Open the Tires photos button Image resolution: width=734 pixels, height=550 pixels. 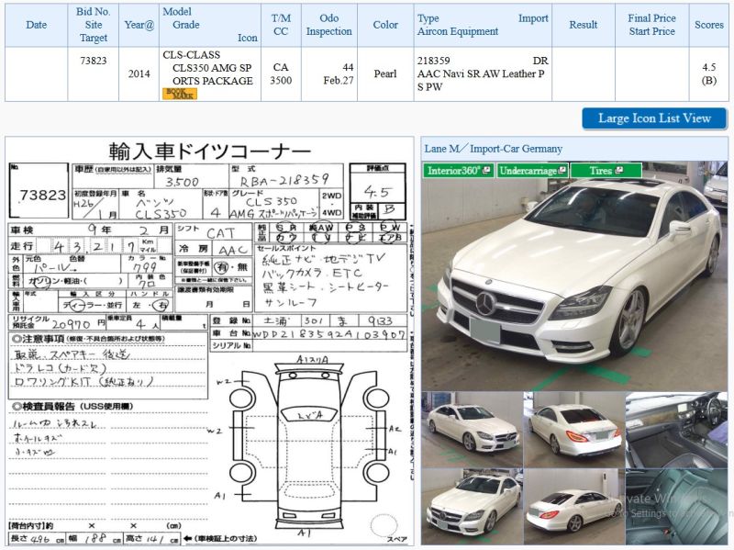(606, 171)
